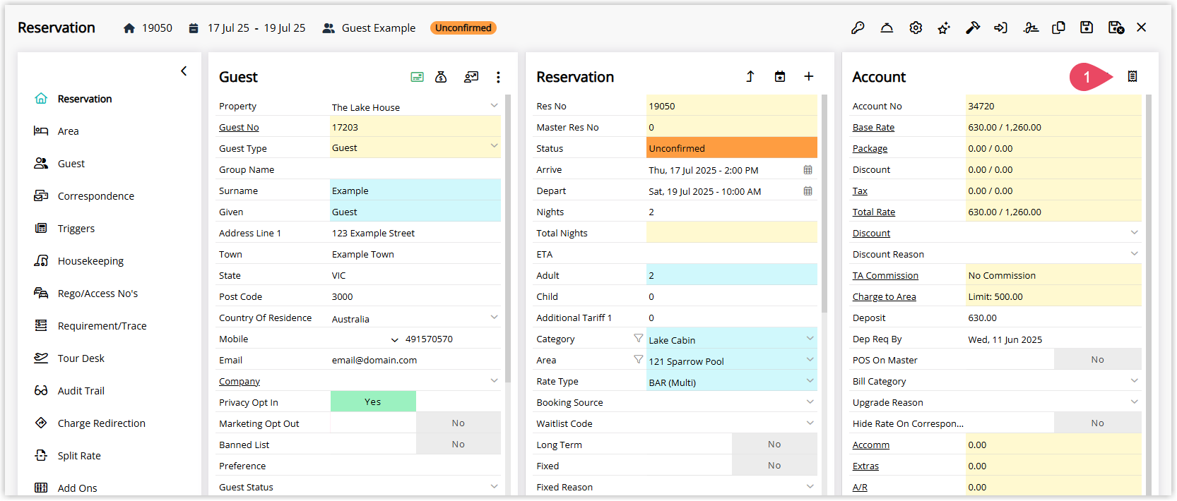
Task: Toggle Hide Rate On Correspondence switch
Action: [x=1097, y=423]
